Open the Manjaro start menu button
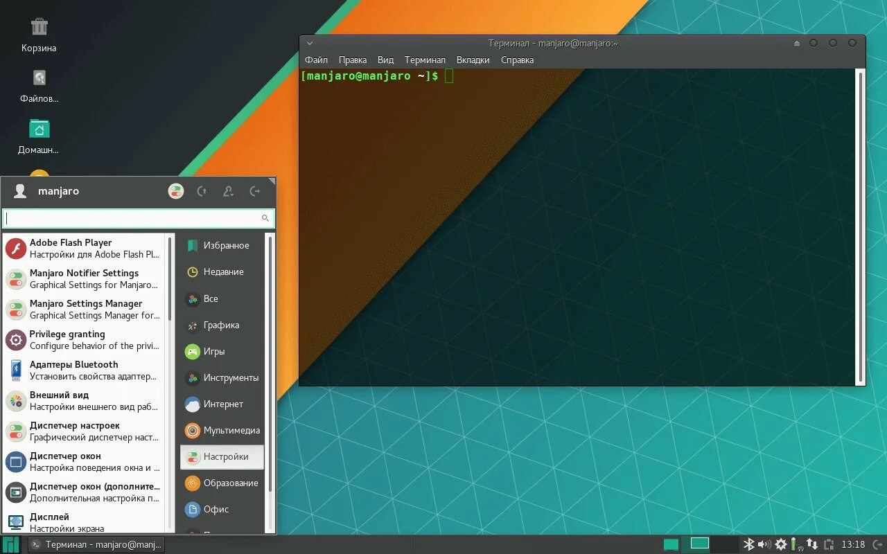 [x=11, y=544]
